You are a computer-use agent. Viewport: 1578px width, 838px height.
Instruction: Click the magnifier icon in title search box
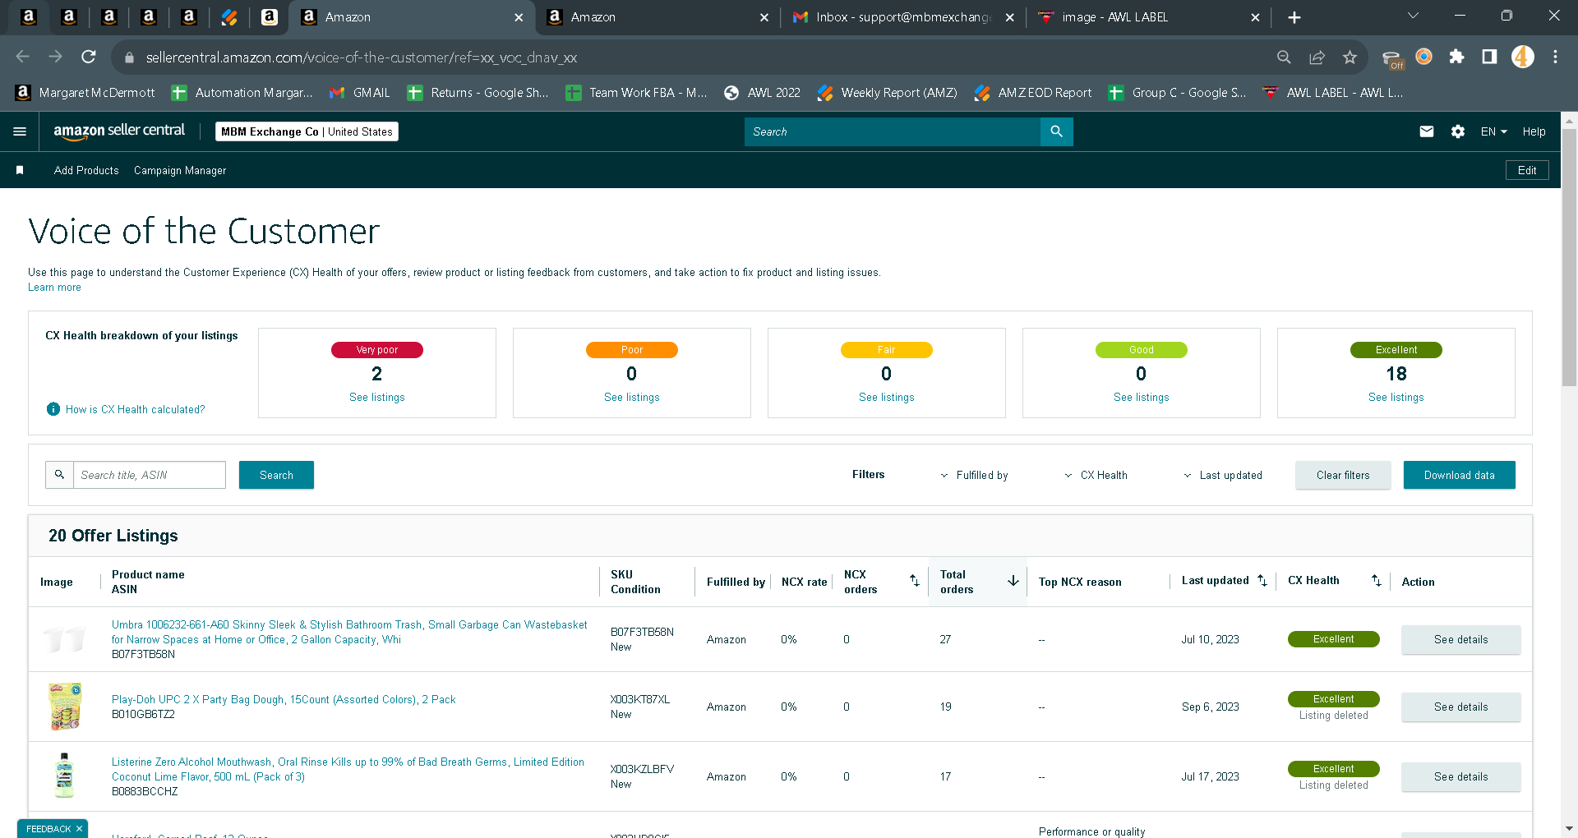[59, 475]
